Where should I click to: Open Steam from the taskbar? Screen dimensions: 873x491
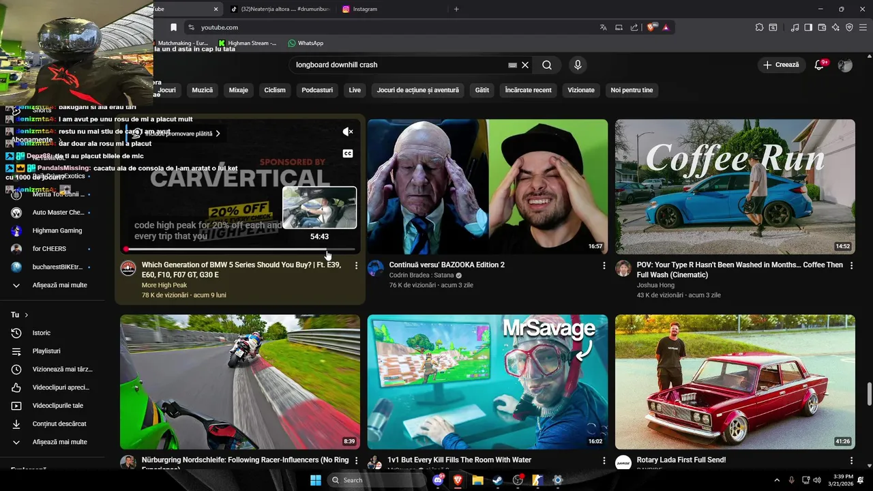click(498, 480)
